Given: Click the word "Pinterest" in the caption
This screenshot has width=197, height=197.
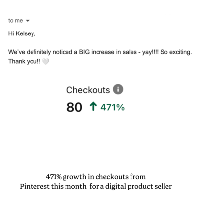Looking at the screenshot, I should click(34, 186).
